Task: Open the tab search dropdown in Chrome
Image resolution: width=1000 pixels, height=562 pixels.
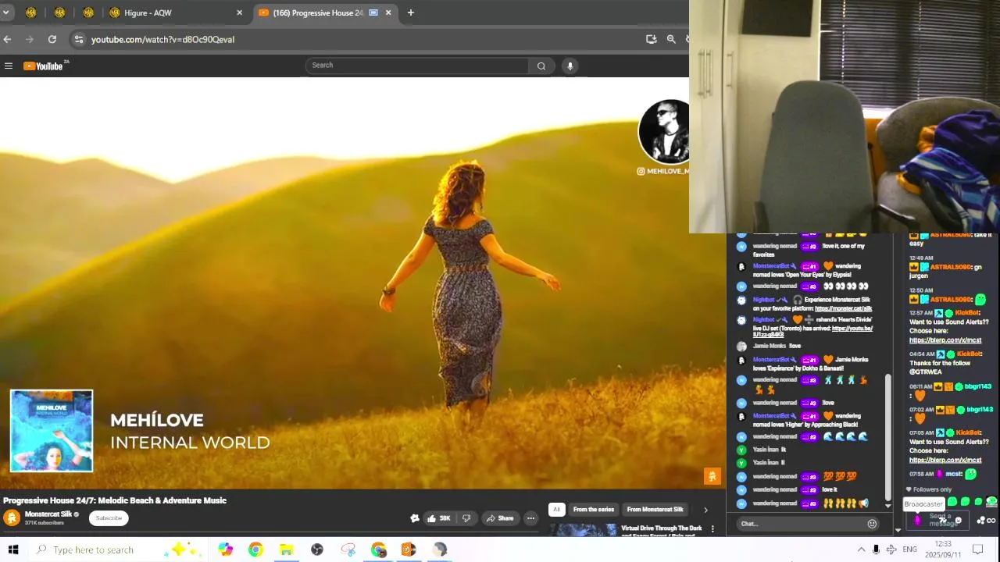Action: (5, 12)
